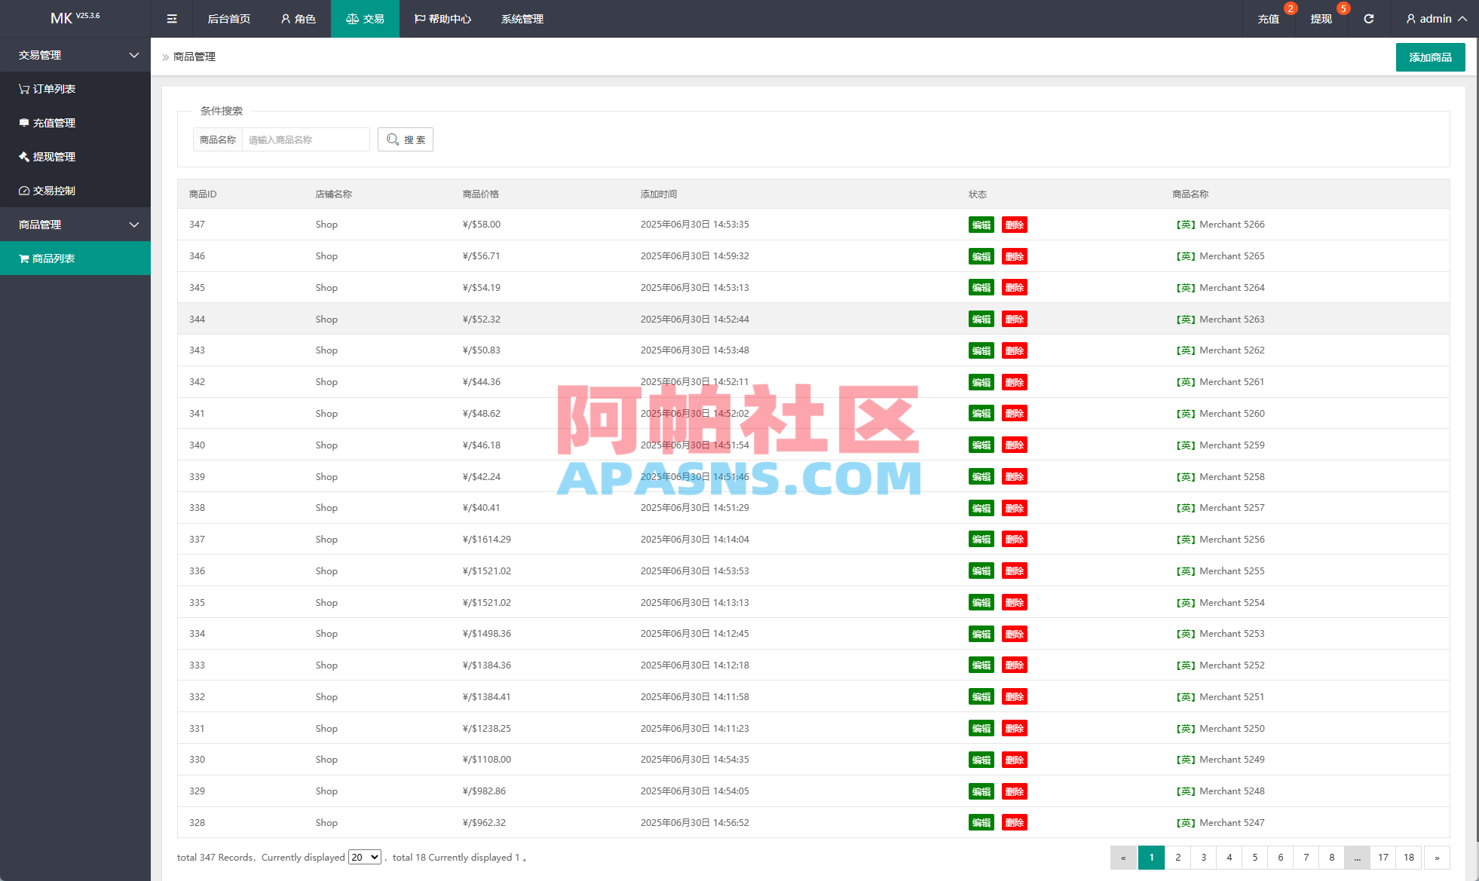Open the 帮助中心 menu item

click(x=442, y=18)
